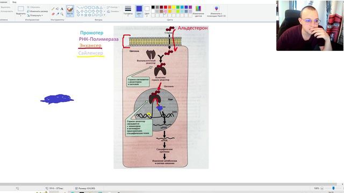Expand the shapes gallery more arrow
Screen dimensions: 344x193
(104, 15)
